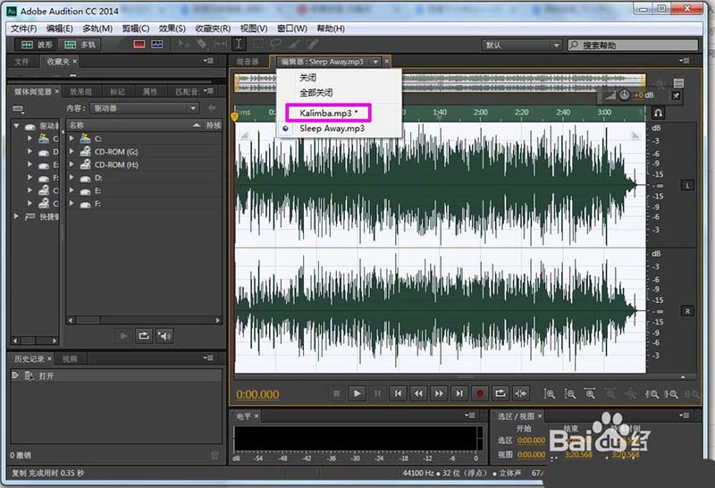The height and width of the screenshot is (488, 715).
Task: Show spectral frequency display icon
Action: (x=139, y=45)
